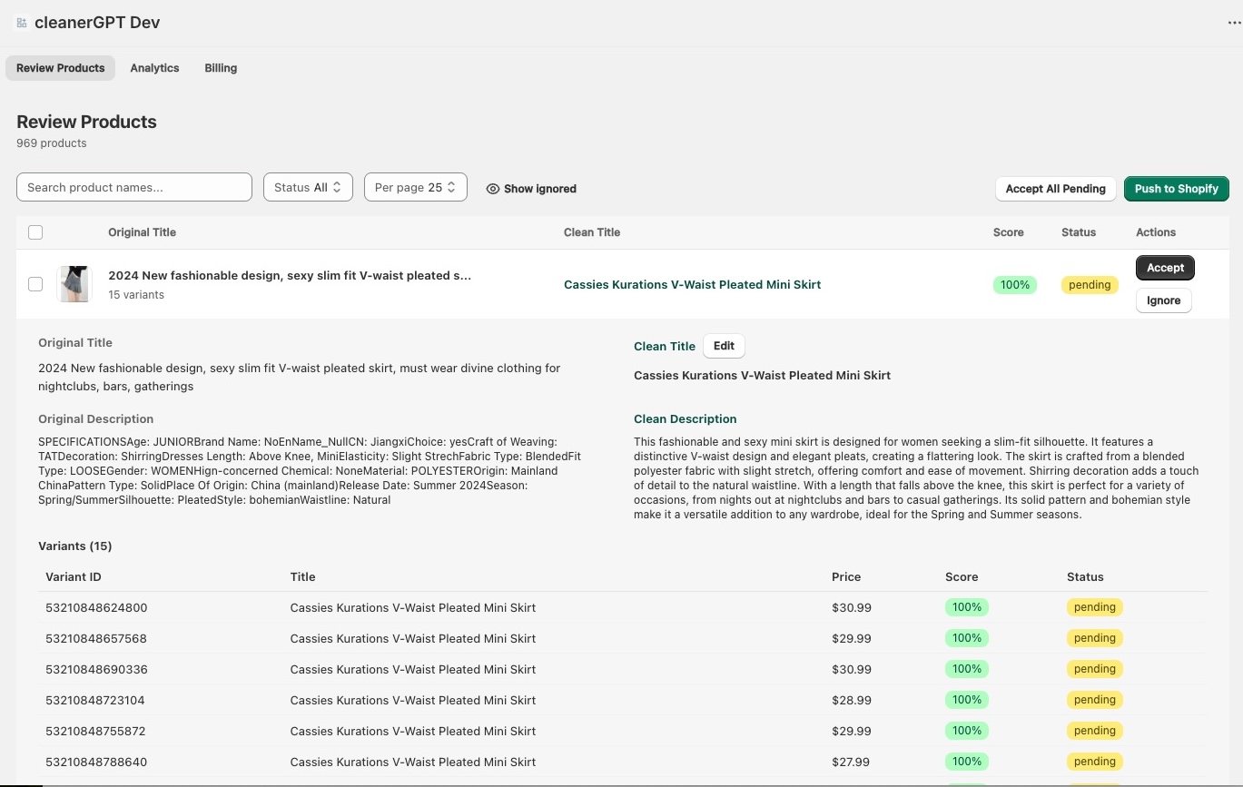Switch to the Review Products tab

[61, 68]
